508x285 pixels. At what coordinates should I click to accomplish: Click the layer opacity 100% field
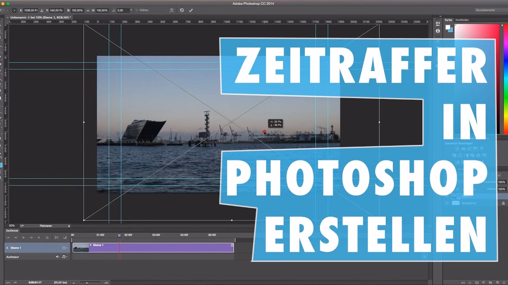click(x=502, y=182)
